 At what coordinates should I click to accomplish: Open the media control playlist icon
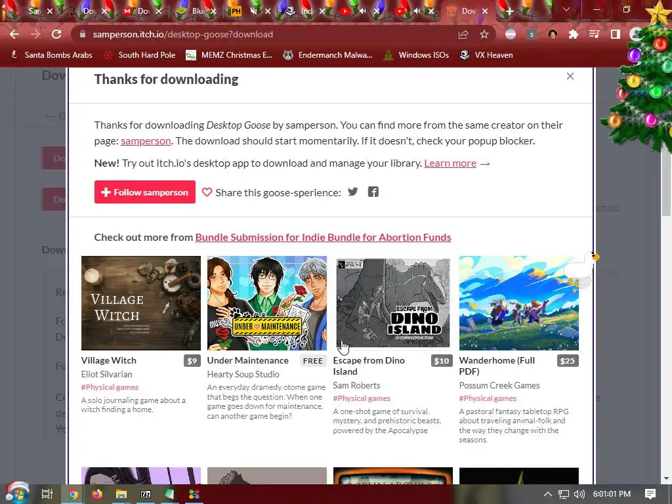click(x=595, y=34)
